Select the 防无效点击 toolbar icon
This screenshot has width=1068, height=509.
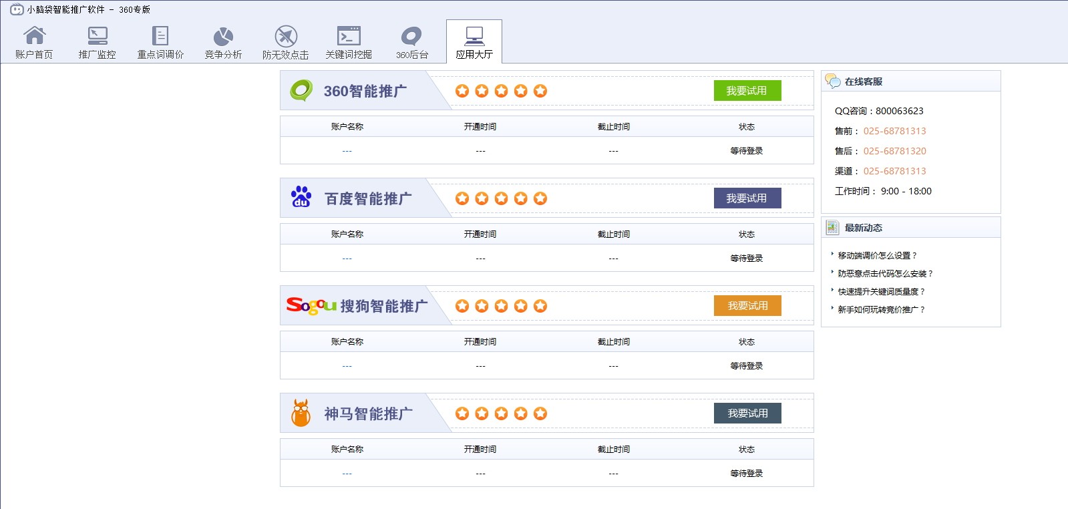pos(286,43)
